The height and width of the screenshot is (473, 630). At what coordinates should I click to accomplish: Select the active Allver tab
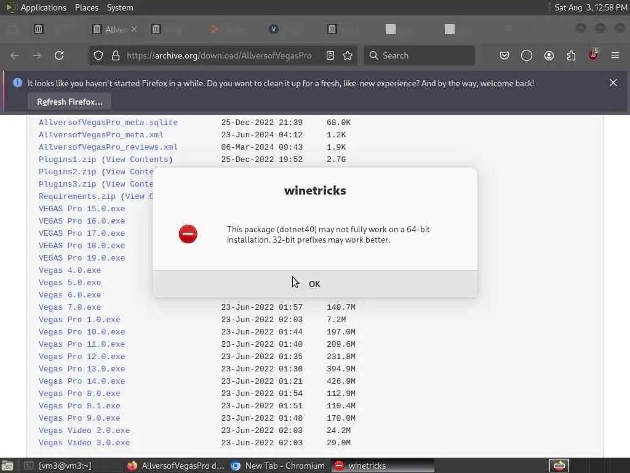115,29
